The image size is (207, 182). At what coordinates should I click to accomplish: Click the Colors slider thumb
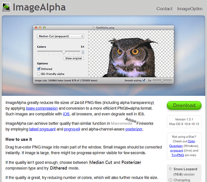(63, 52)
